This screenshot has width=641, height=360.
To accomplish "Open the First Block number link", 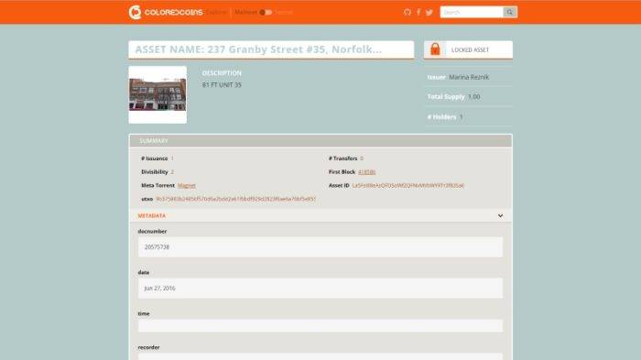I will (x=366, y=172).
